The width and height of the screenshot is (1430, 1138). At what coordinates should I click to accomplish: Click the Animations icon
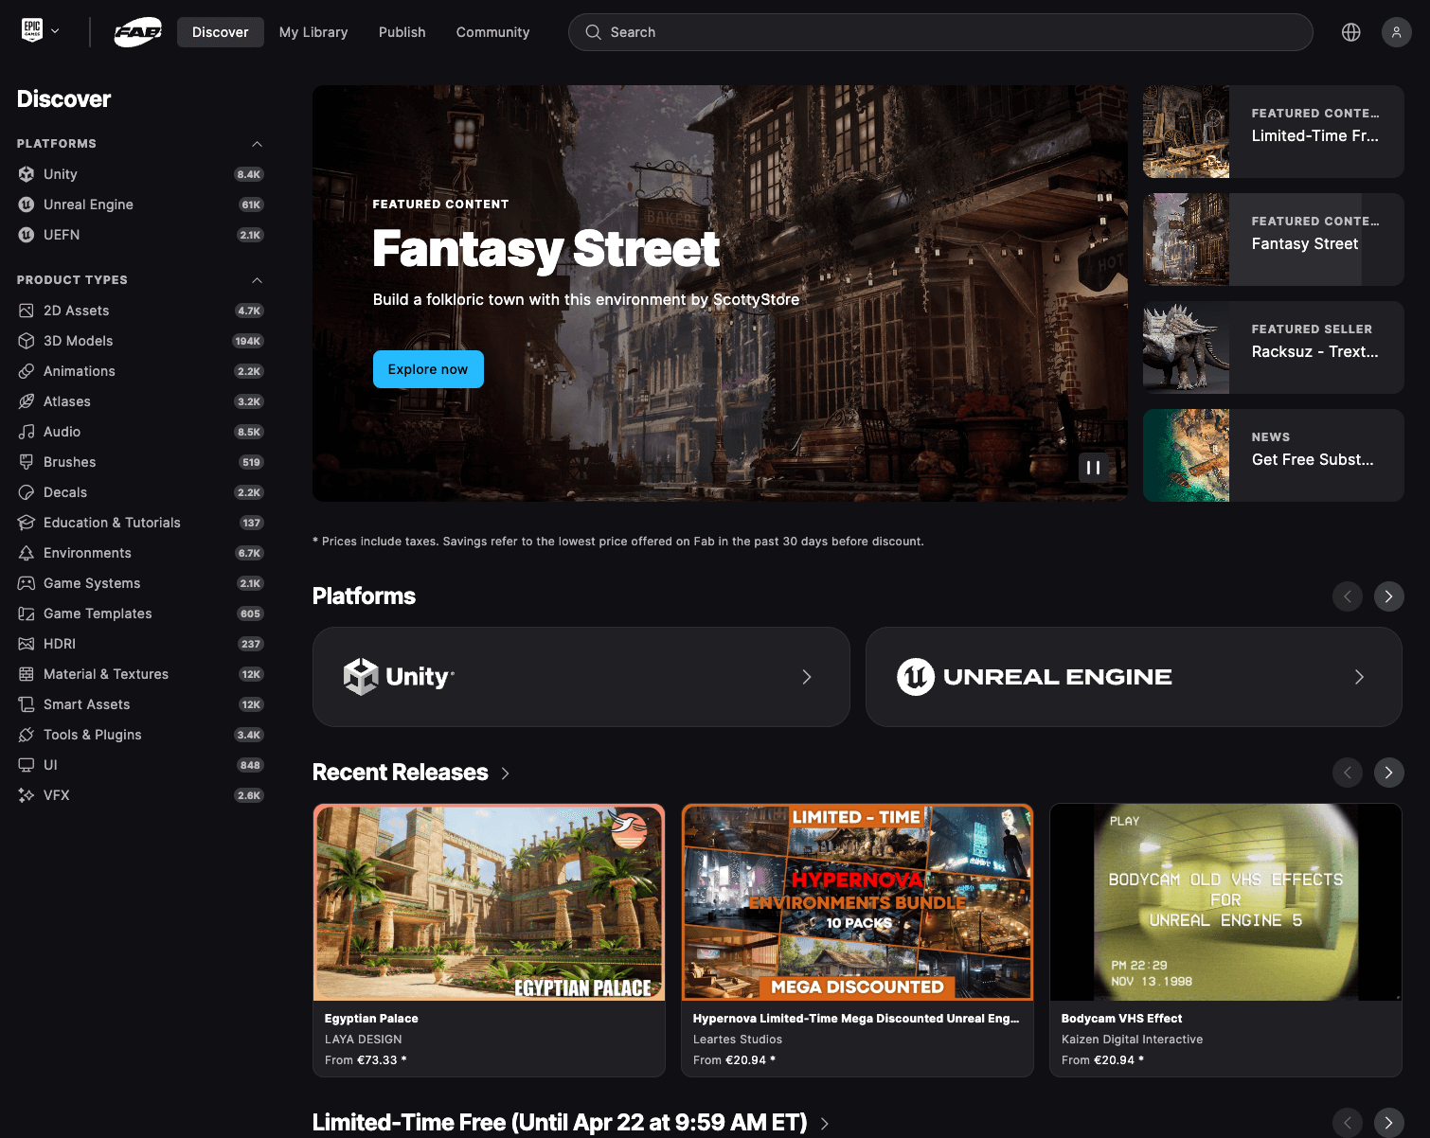pyautogui.click(x=27, y=371)
